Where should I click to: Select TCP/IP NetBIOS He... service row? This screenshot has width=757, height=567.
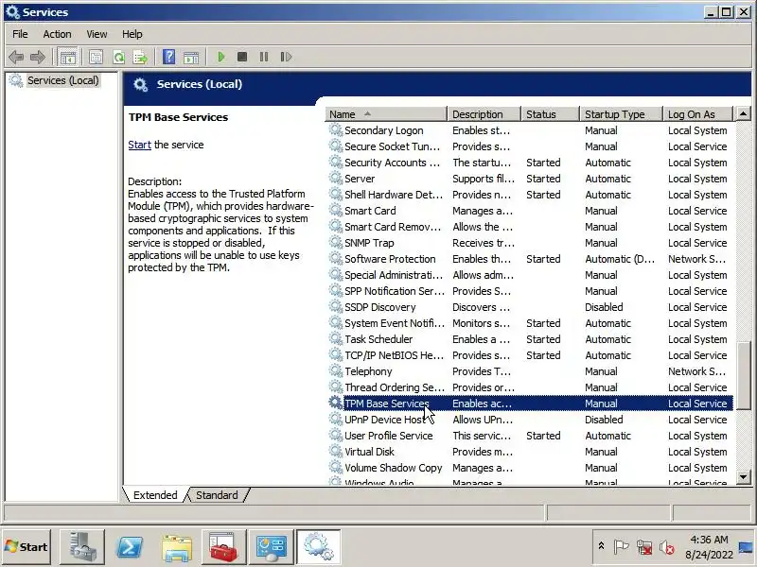click(x=529, y=355)
